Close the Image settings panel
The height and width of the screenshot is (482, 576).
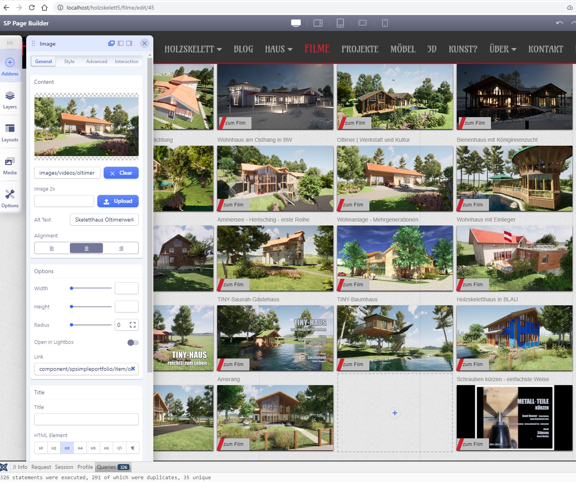click(145, 43)
